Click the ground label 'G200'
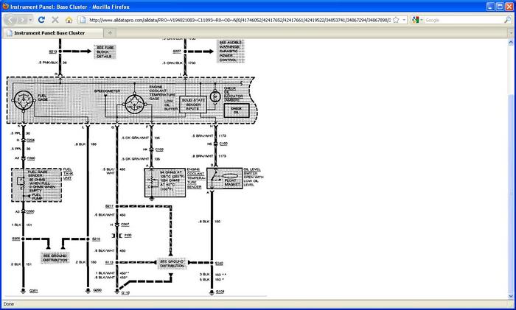The height and width of the screenshot is (310, 516). pos(97,290)
